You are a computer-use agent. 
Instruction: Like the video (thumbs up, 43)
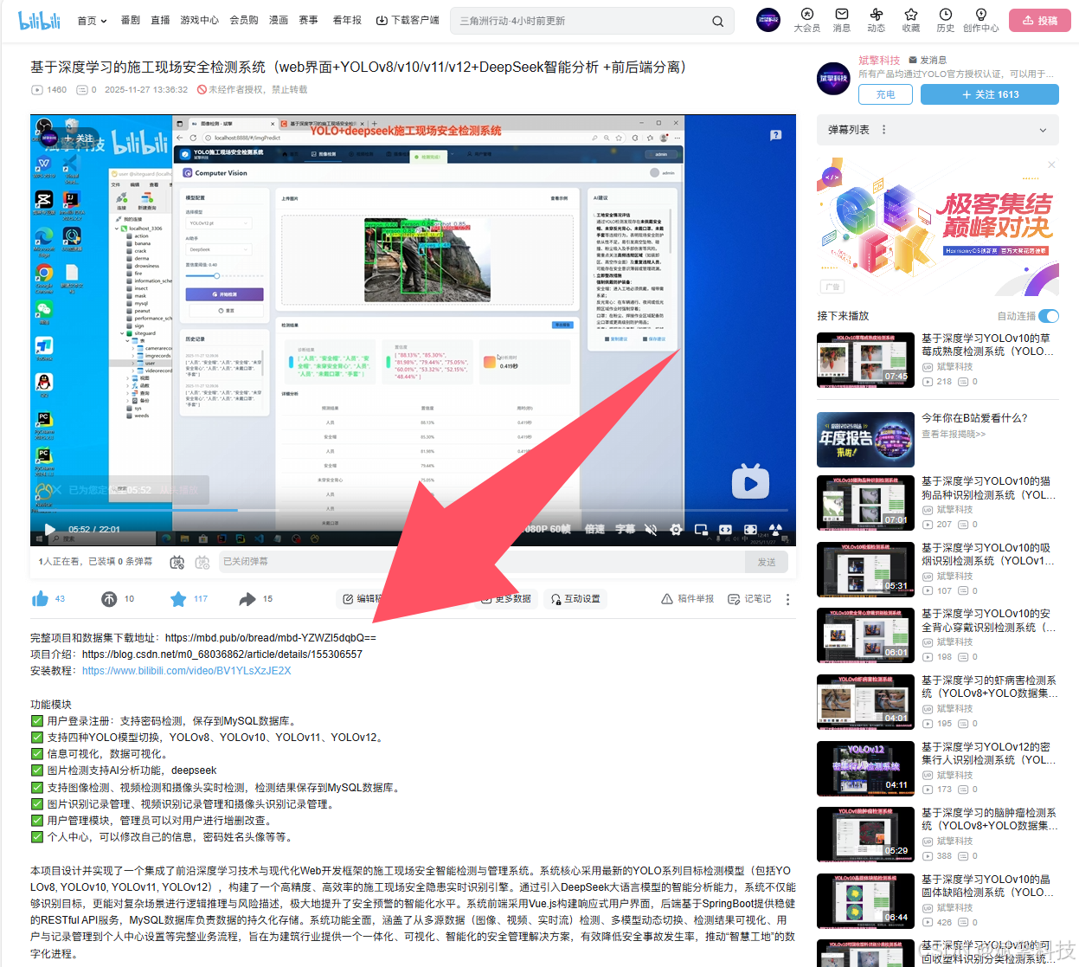pos(40,599)
